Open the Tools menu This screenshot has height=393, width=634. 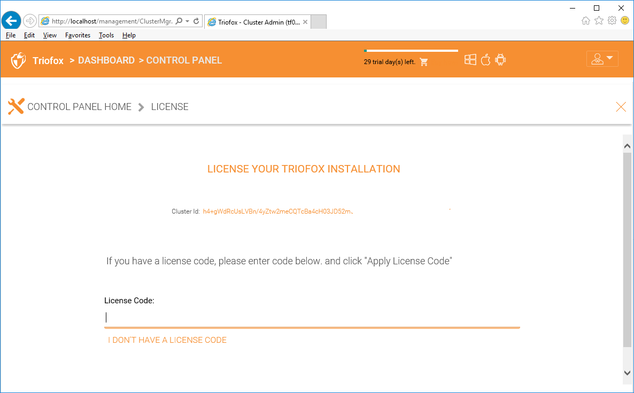(106, 35)
